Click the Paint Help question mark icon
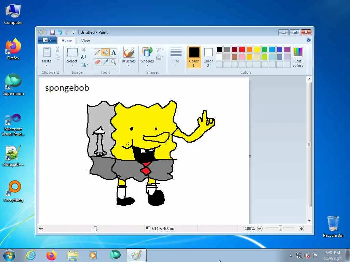Screen dimensions: 350x262 [x=308, y=40]
